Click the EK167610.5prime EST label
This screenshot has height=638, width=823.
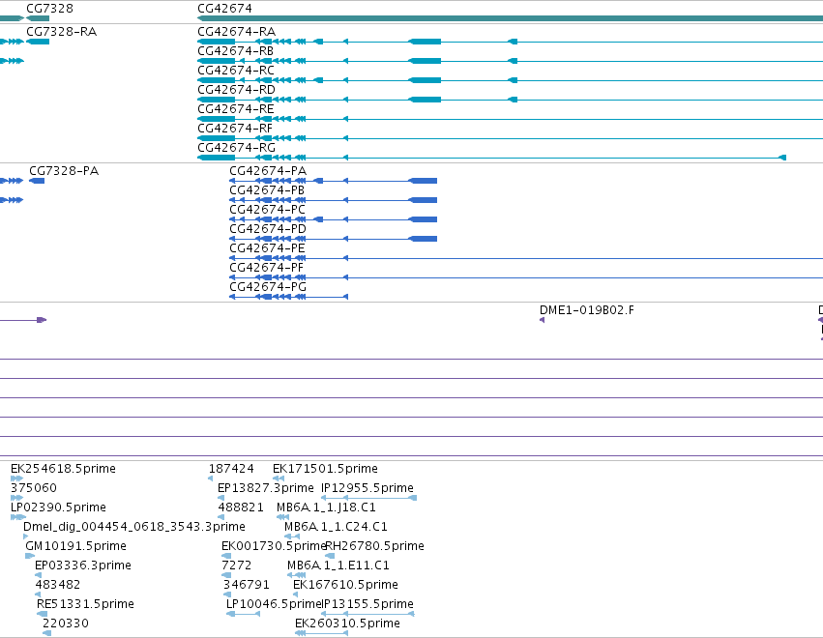click(x=345, y=585)
